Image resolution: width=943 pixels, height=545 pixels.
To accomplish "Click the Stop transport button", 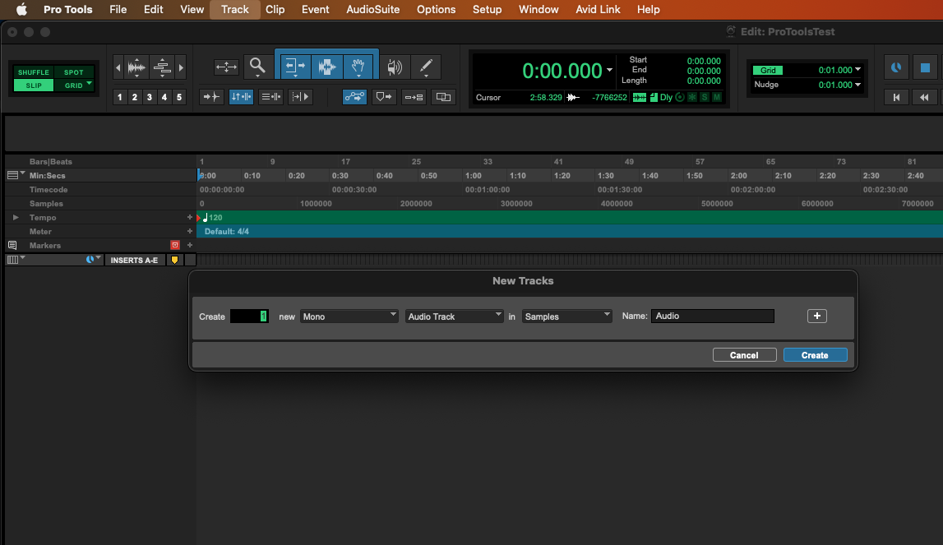I will click(x=925, y=67).
